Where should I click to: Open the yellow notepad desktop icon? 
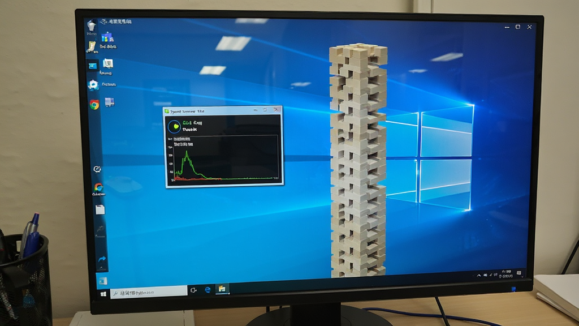[x=91, y=46]
